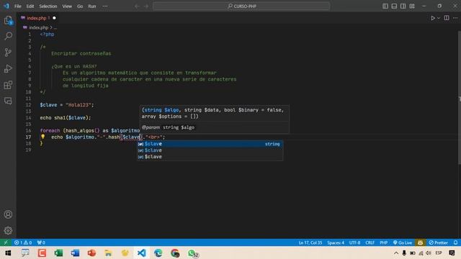Change indentation via Spaces: 4
461x259 pixels.
pos(336,242)
